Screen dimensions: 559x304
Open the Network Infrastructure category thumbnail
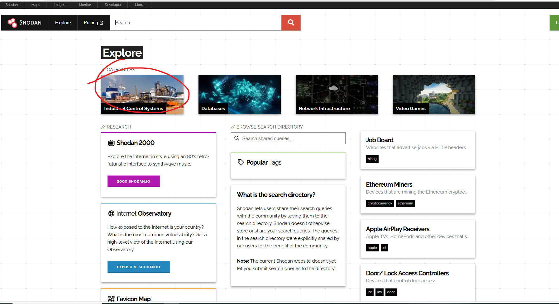tap(337, 94)
